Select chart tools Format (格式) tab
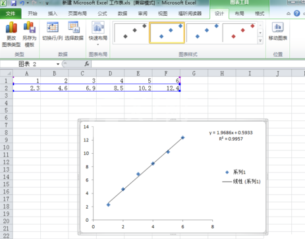Screen dimensions: 305x239 click(x=260, y=14)
